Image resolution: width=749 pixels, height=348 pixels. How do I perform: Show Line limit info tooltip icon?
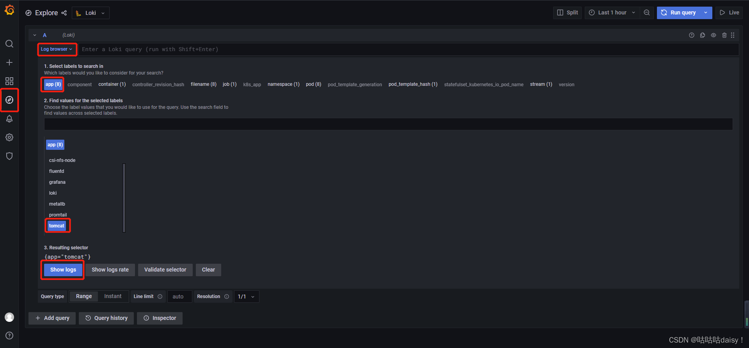160,297
